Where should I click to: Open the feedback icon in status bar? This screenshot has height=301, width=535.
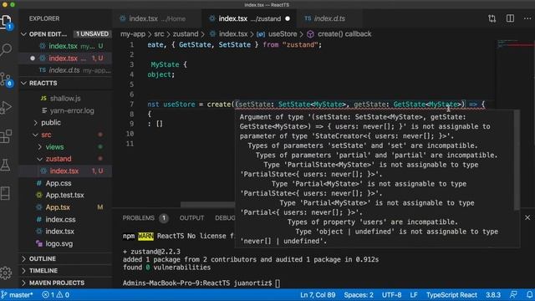point(513,295)
